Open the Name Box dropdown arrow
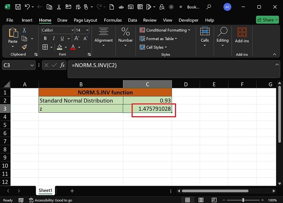The width and height of the screenshot is (283, 203). [x=32, y=66]
